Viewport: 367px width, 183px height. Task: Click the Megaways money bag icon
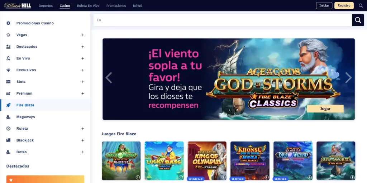tap(9, 117)
